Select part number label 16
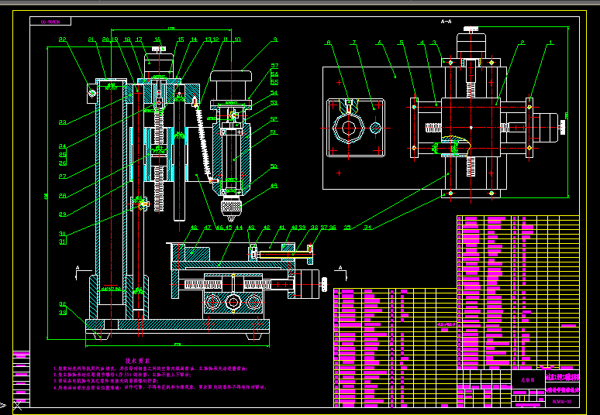The height and width of the screenshot is (415, 600). coord(157,39)
